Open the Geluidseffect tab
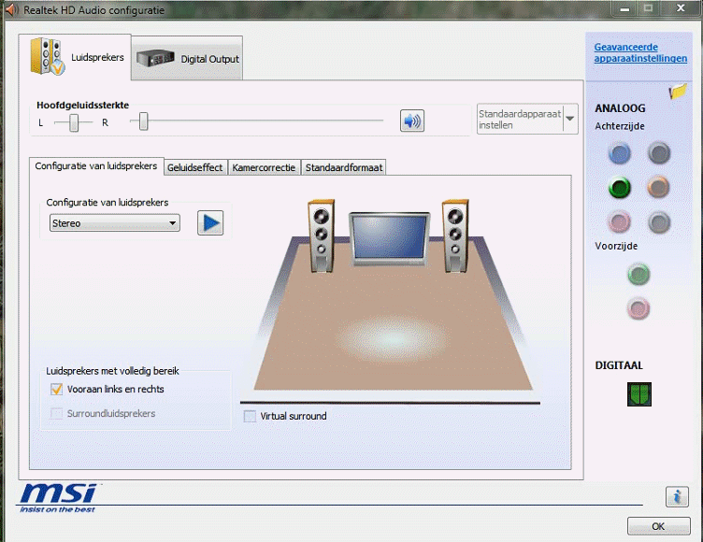 pyautogui.click(x=195, y=167)
